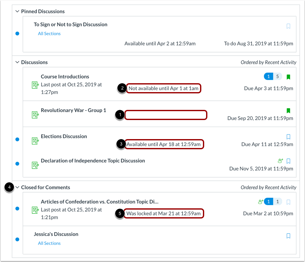Click bookmark icon for Articles of Confederation discussion
The image size is (305, 262).
[x=288, y=202]
